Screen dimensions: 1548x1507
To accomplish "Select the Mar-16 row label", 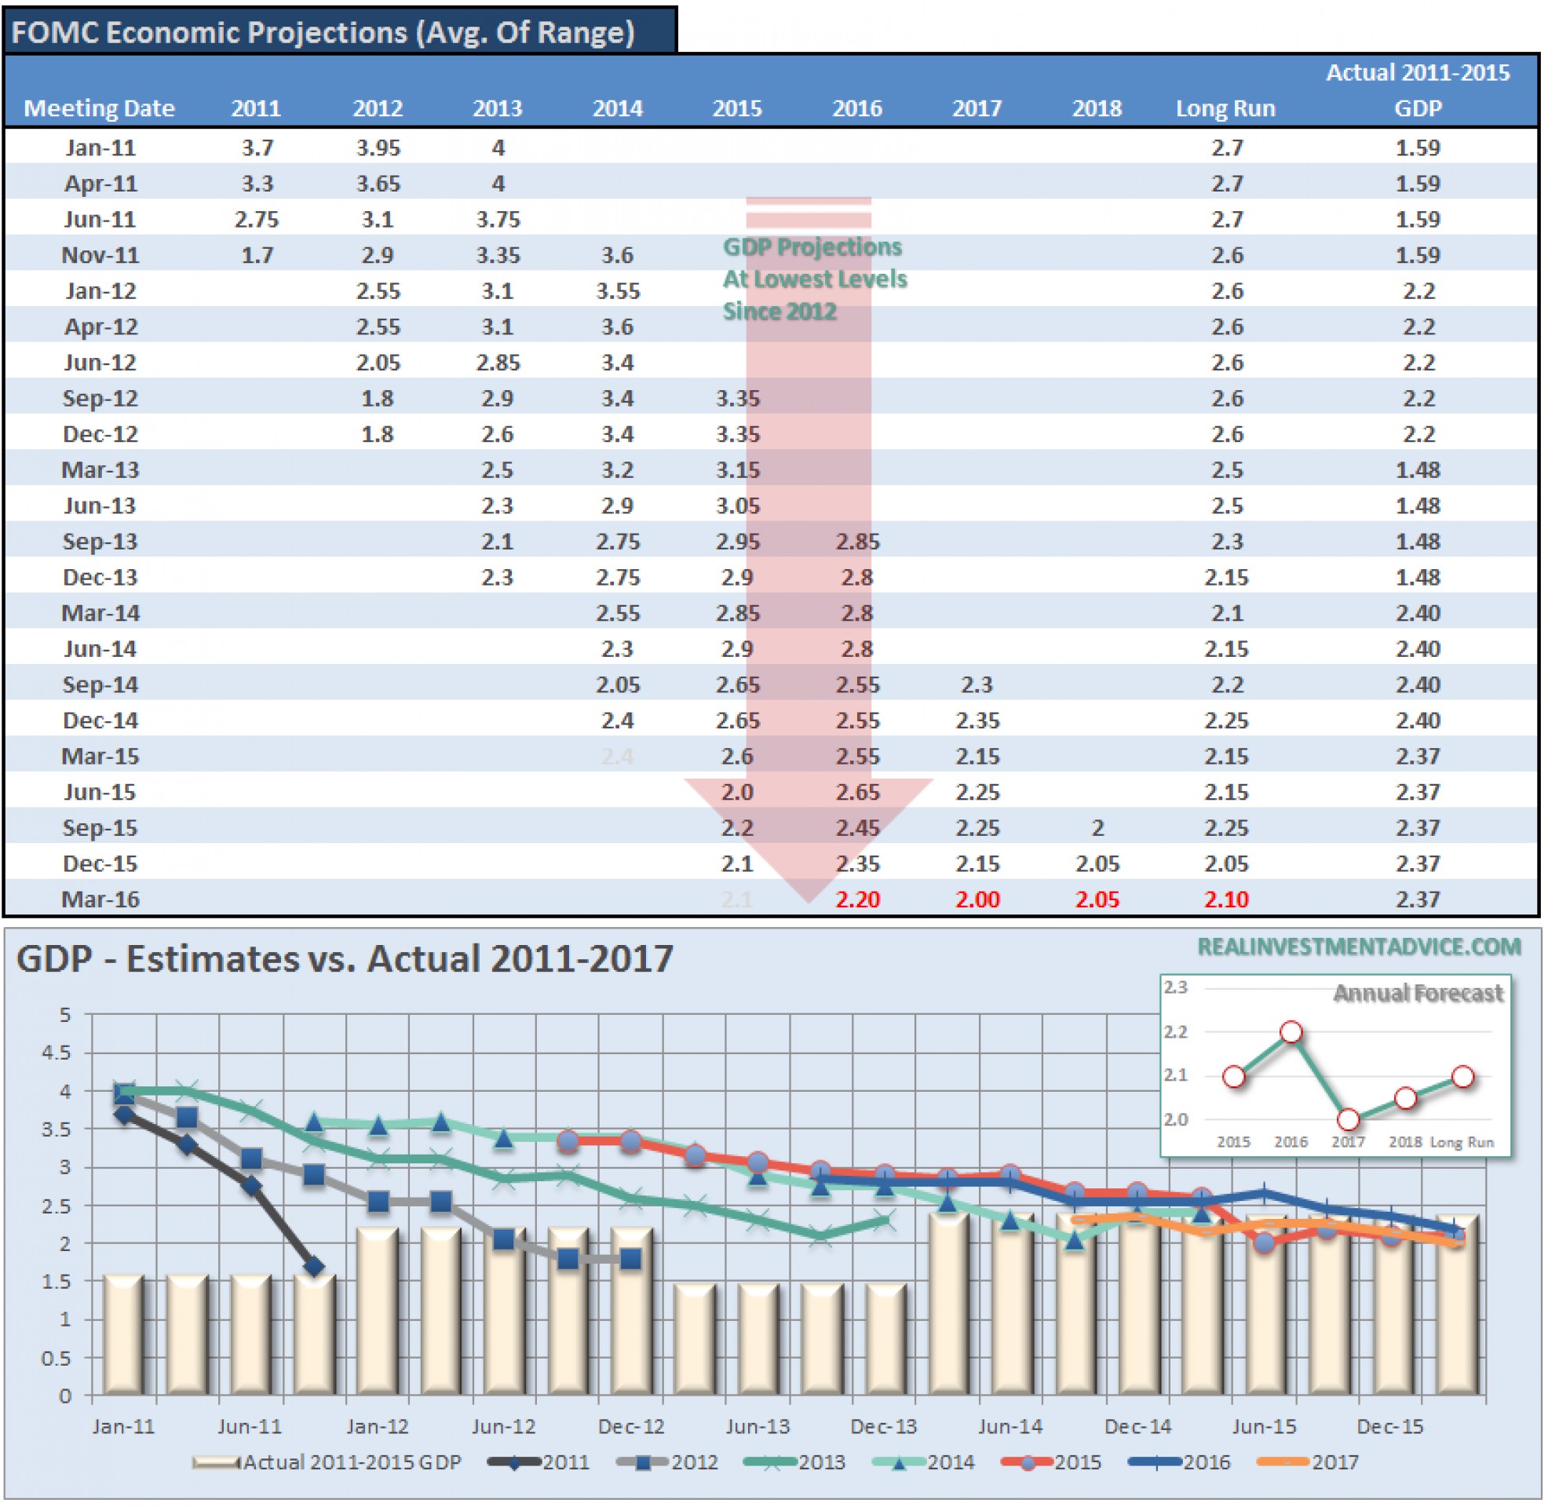I will (x=100, y=900).
